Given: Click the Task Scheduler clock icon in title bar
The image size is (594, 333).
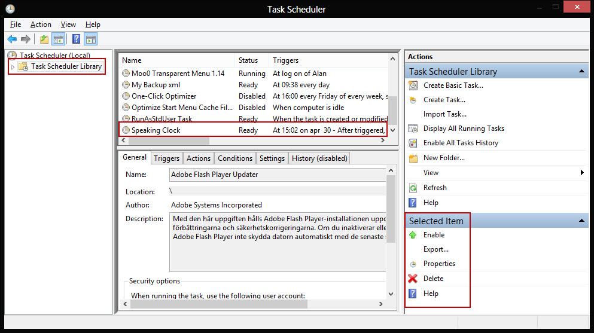Looking at the screenshot, I should pos(10,9).
